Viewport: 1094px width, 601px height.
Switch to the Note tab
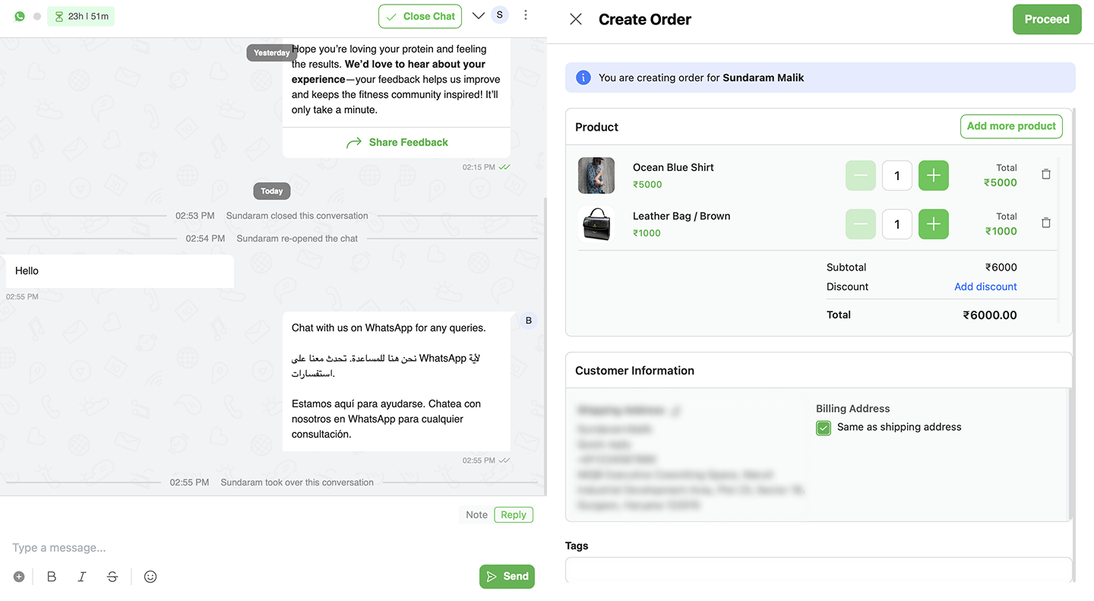(x=476, y=514)
